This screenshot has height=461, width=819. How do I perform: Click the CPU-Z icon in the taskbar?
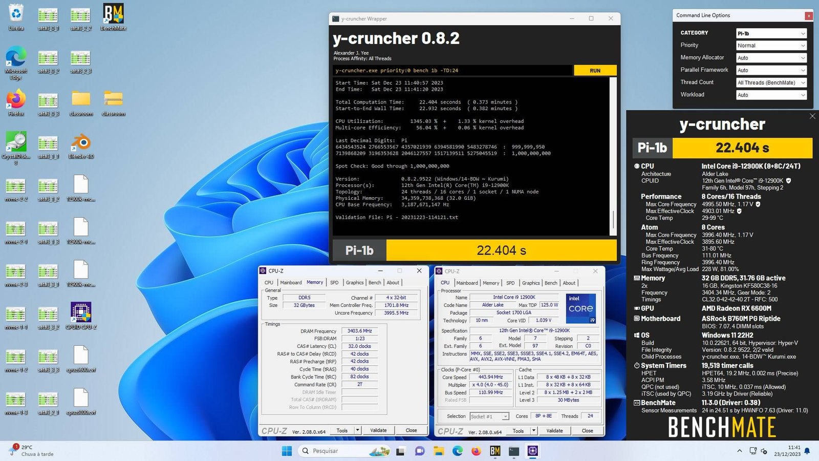tap(533, 451)
